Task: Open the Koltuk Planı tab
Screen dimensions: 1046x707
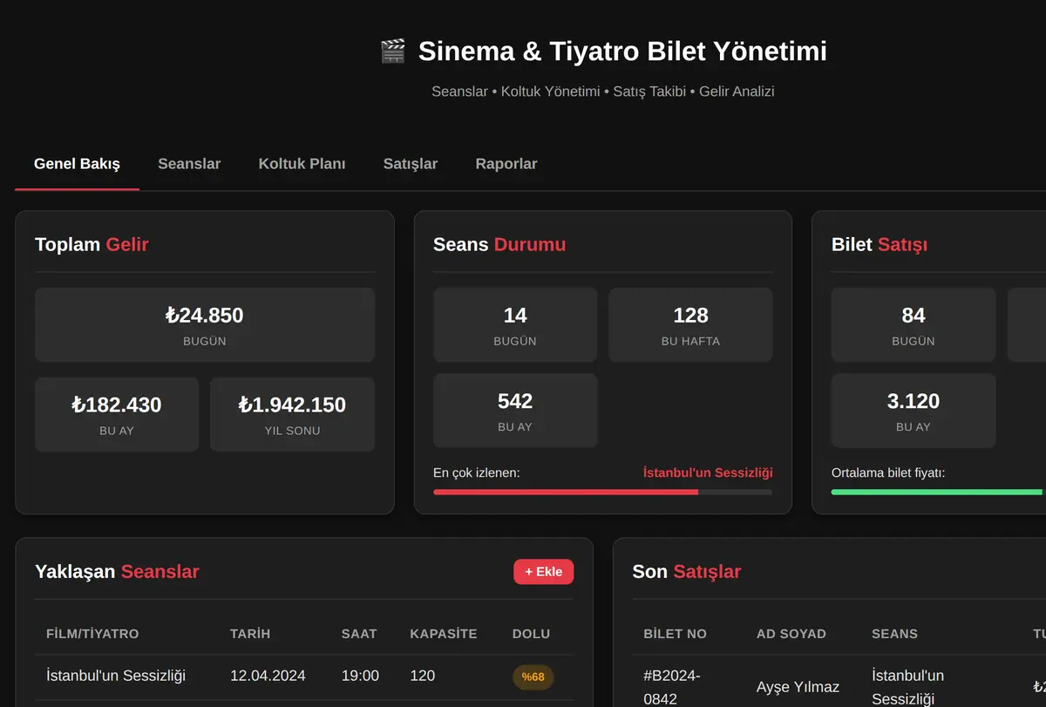Action: click(x=302, y=164)
